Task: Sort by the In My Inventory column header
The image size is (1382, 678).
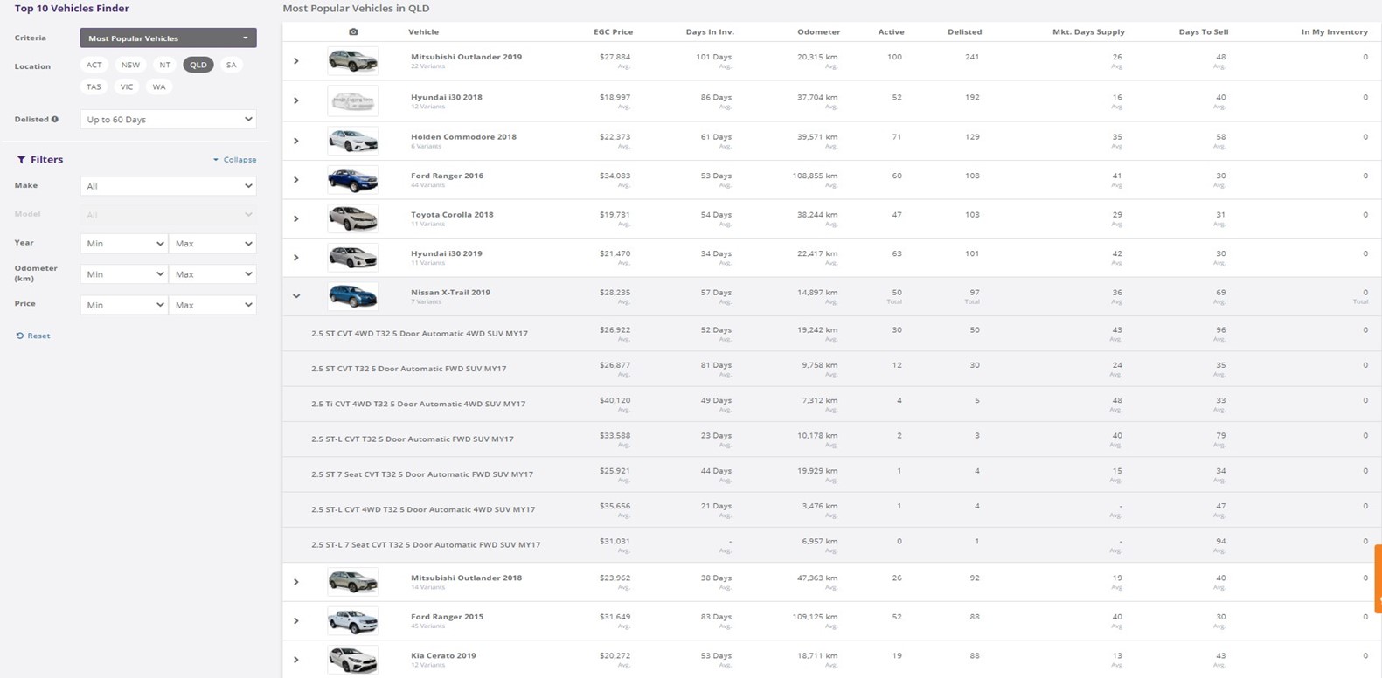Action: point(1334,32)
